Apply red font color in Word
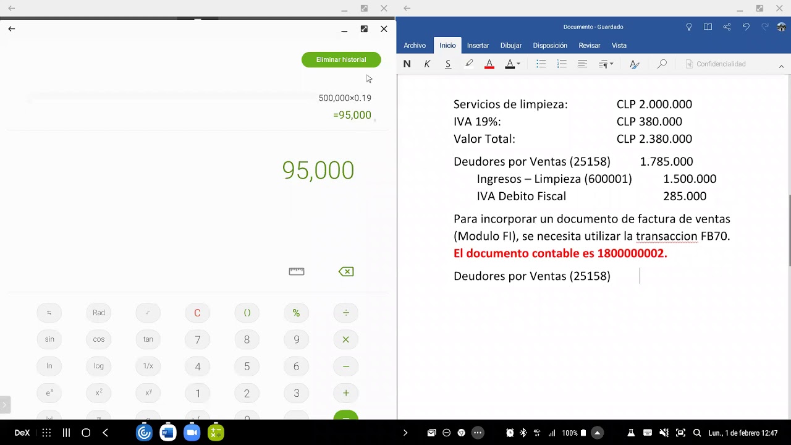The height and width of the screenshot is (445, 791). click(x=489, y=64)
